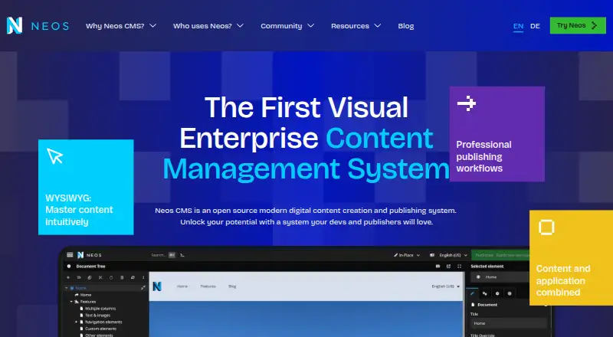
Task: Select the EN language option
Action: click(519, 26)
